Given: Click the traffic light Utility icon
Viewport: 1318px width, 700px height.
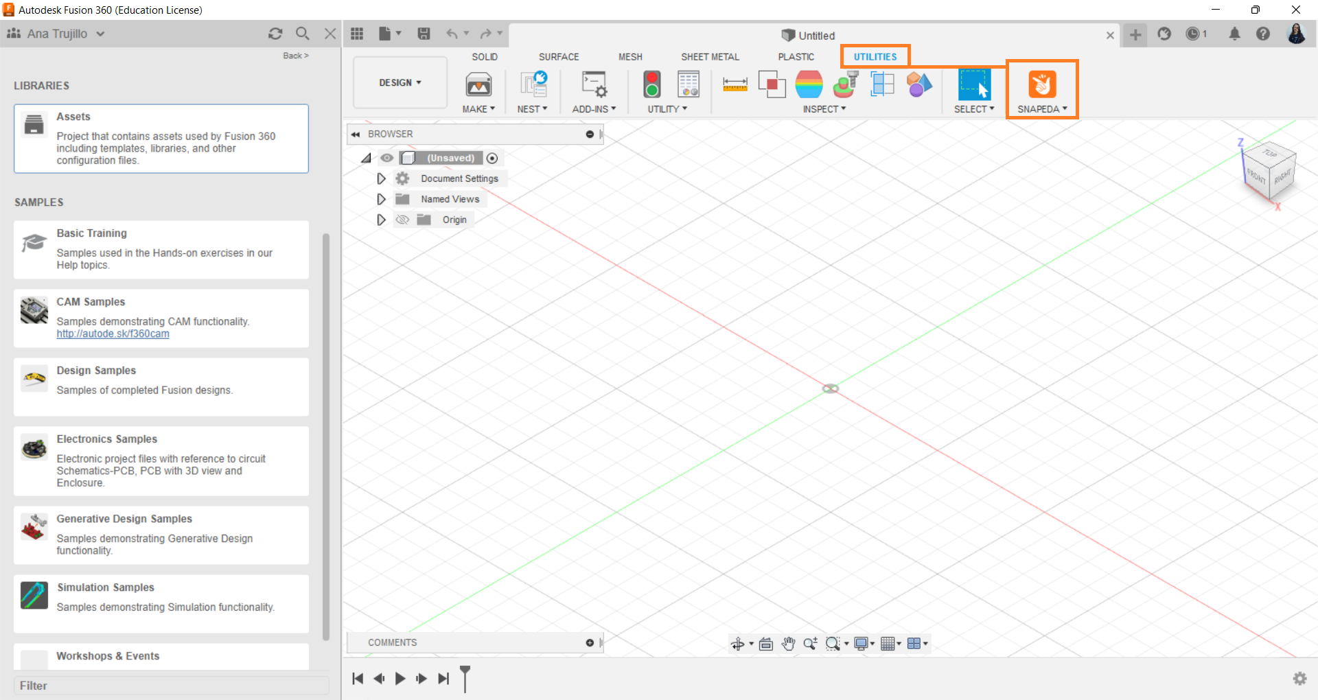Looking at the screenshot, I should [652, 84].
